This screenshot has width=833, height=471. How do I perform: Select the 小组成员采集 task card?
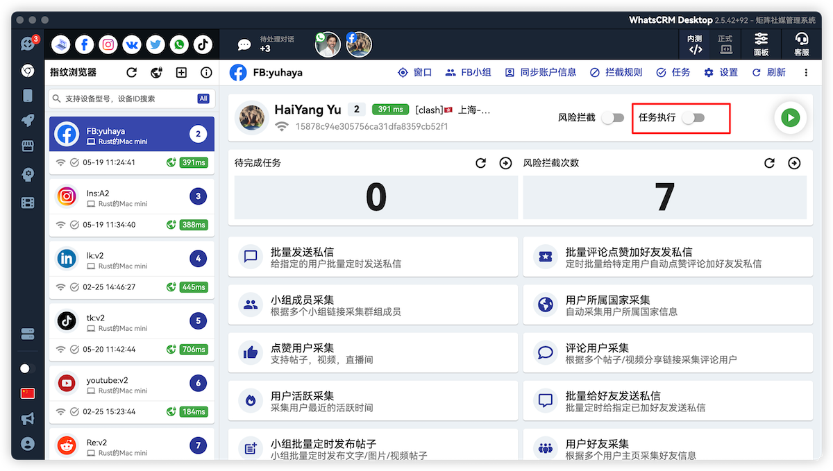click(373, 305)
